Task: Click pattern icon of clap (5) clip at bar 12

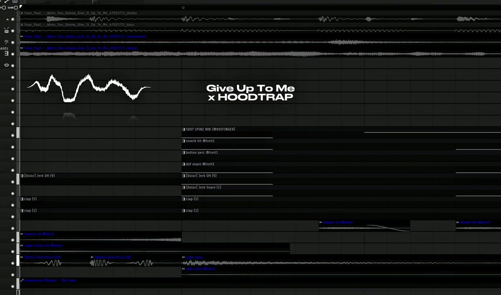Action: (184, 199)
